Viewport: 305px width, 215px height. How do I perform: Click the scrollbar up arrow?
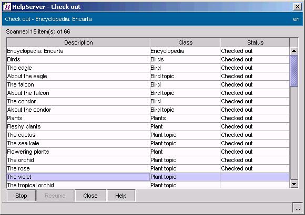(x=294, y=51)
